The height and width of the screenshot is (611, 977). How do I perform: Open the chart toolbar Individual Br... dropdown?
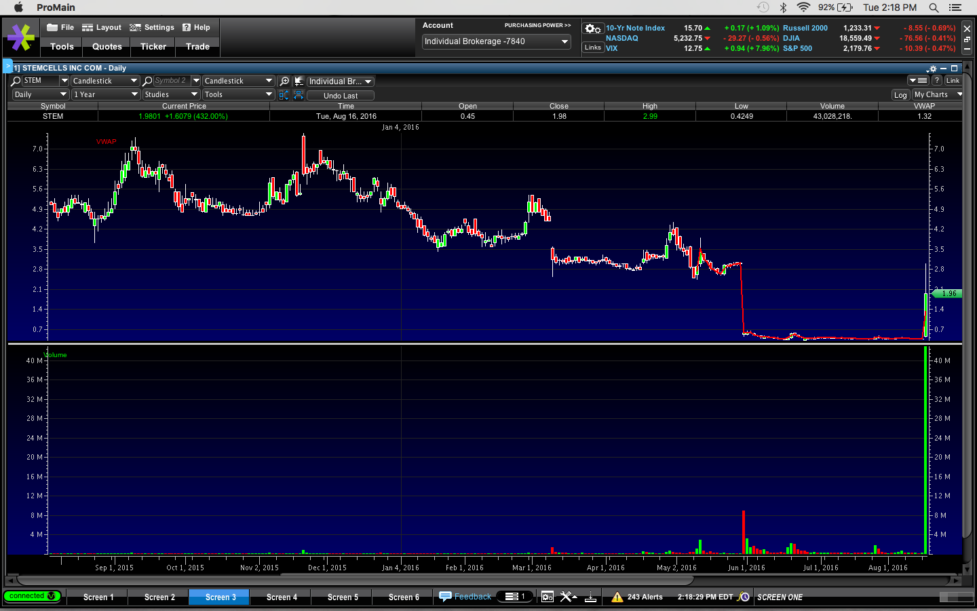[x=341, y=81]
